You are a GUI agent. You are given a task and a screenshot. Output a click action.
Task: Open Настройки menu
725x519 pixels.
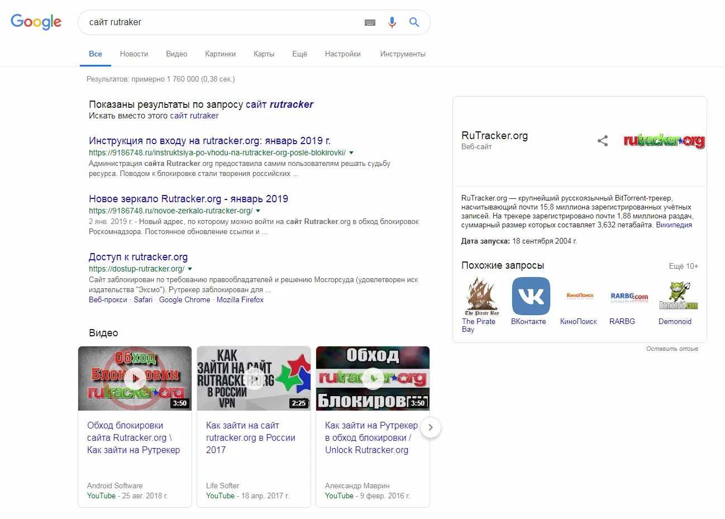(343, 54)
